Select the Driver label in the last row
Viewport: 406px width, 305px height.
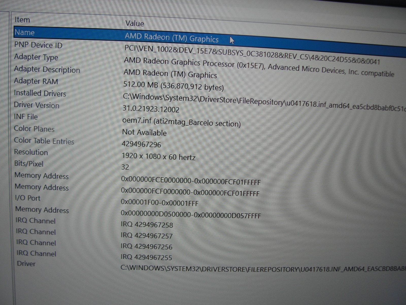tap(26, 263)
